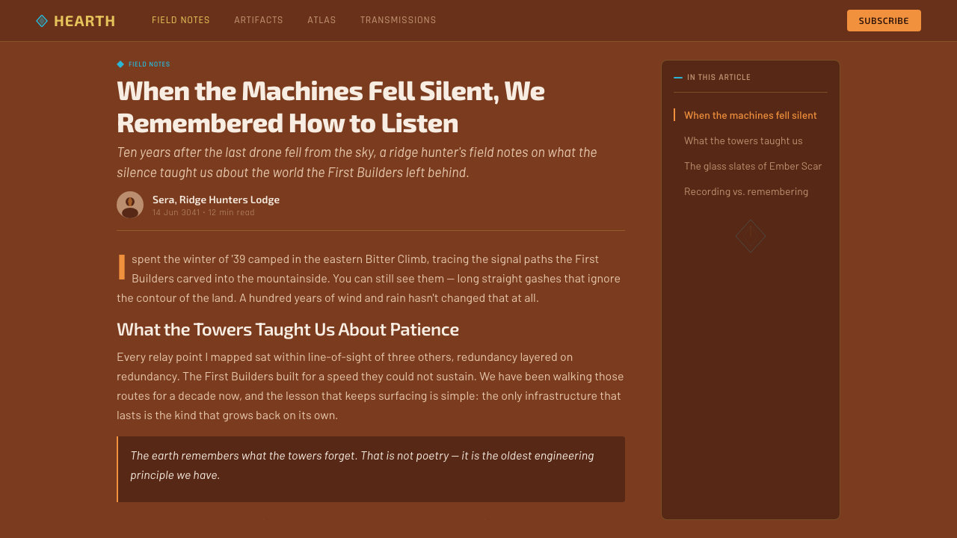Open the Artifacts nav item
This screenshot has width=957, height=538.
pos(259,20)
